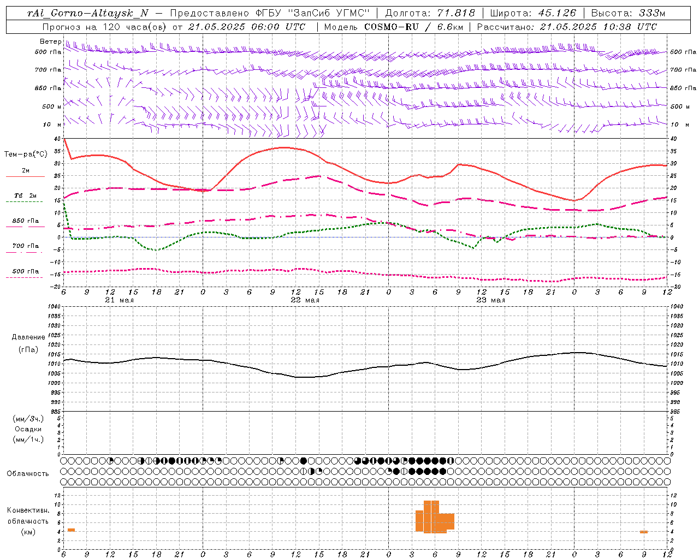The width and height of the screenshot is (699, 559).
Task: Click the 10 м wind level label at left
Action: (x=52, y=124)
